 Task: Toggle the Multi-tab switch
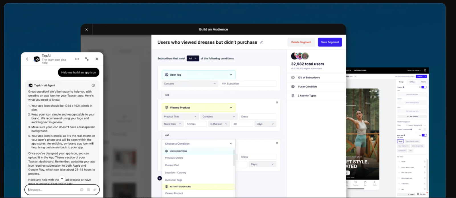pos(424,135)
